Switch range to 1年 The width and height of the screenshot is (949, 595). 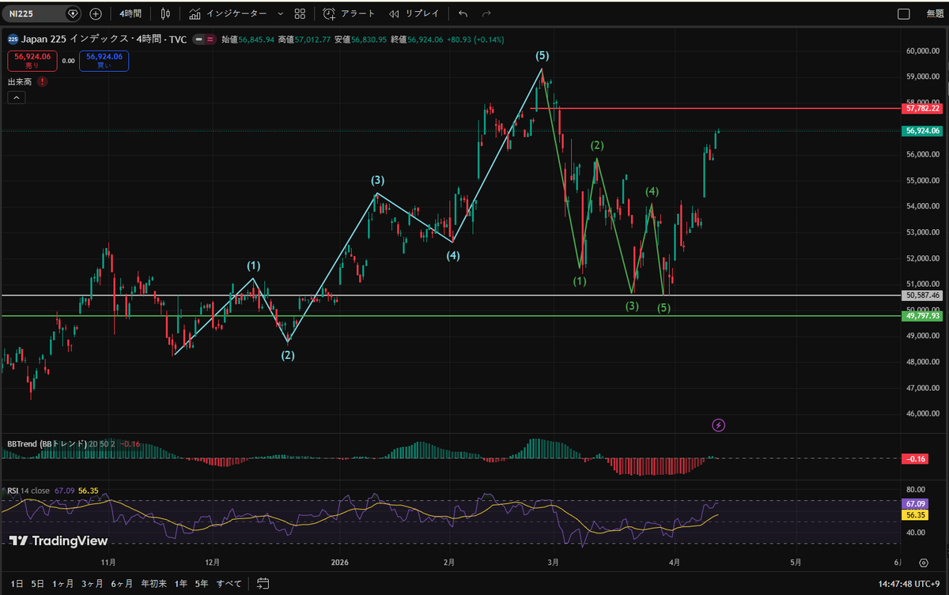pyautogui.click(x=181, y=584)
